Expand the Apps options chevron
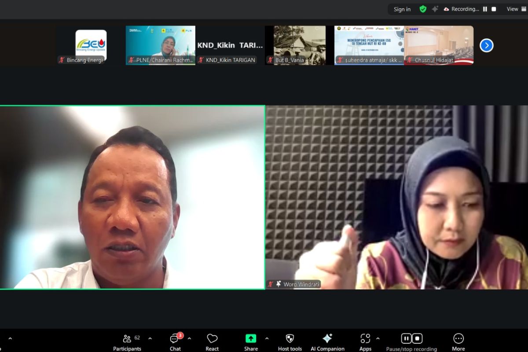528x352 pixels. click(378, 338)
